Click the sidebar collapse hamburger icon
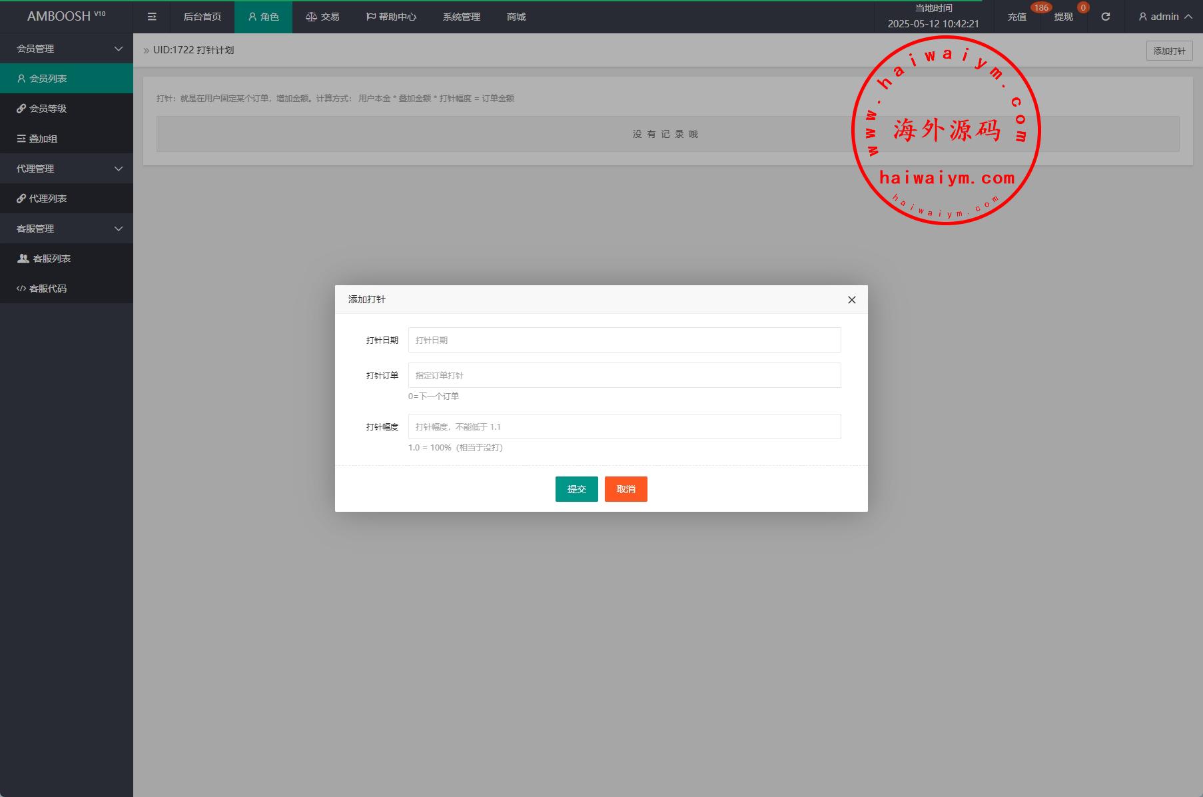1203x797 pixels. [152, 17]
